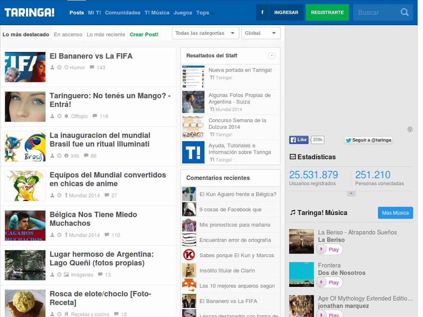
Task: Click the REGISTRARTE button
Action: point(327,12)
